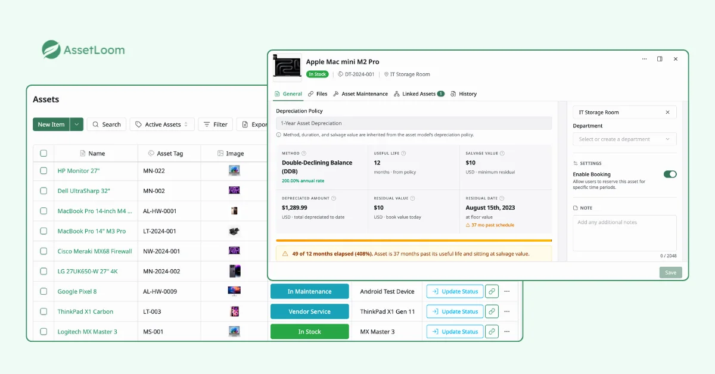Click the In Maintenance status badge

(309, 291)
